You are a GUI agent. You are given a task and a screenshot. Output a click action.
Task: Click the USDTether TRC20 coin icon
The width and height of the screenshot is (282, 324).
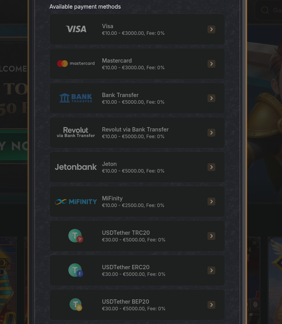tap(76, 236)
